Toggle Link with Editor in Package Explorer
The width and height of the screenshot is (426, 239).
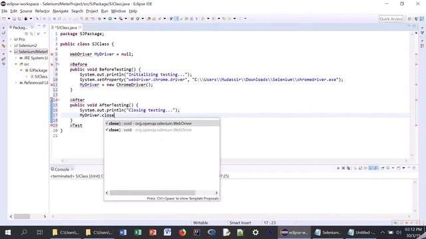click(31, 34)
